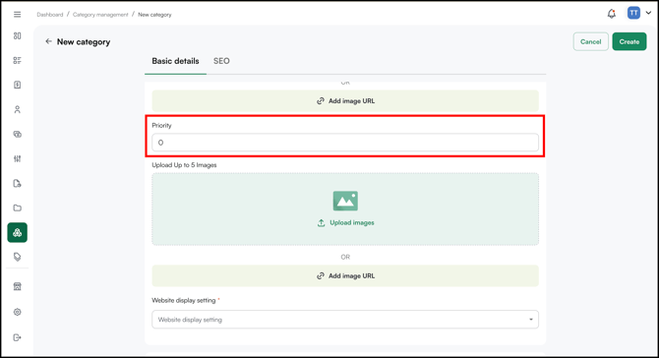This screenshot has width=659, height=358.
Task: Open the invoice dollar icon in sidebar
Action: pos(18,85)
